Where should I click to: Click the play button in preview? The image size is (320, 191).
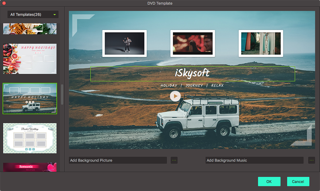coord(175,96)
